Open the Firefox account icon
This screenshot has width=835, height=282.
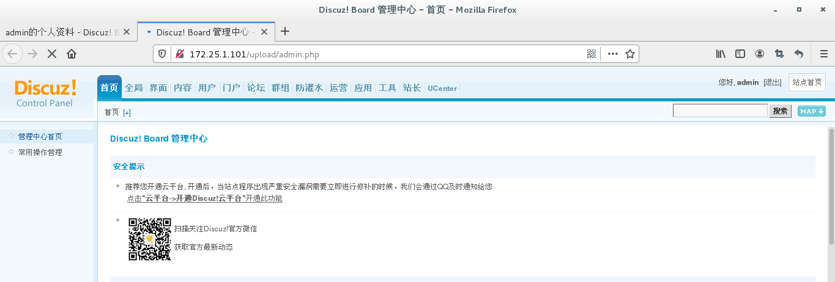(x=760, y=54)
